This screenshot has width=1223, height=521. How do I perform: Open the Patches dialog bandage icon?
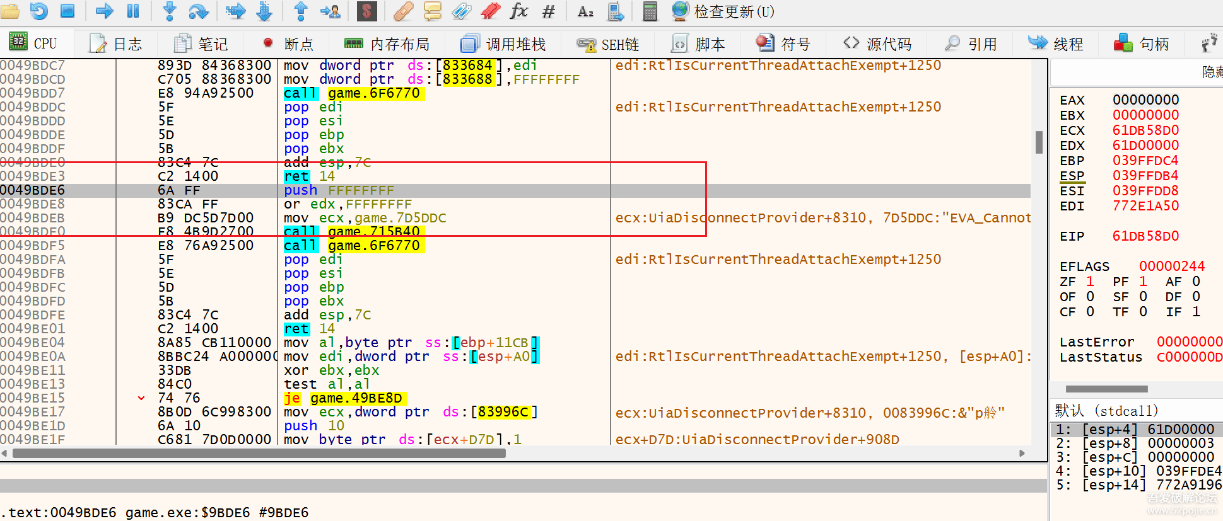coord(403,11)
